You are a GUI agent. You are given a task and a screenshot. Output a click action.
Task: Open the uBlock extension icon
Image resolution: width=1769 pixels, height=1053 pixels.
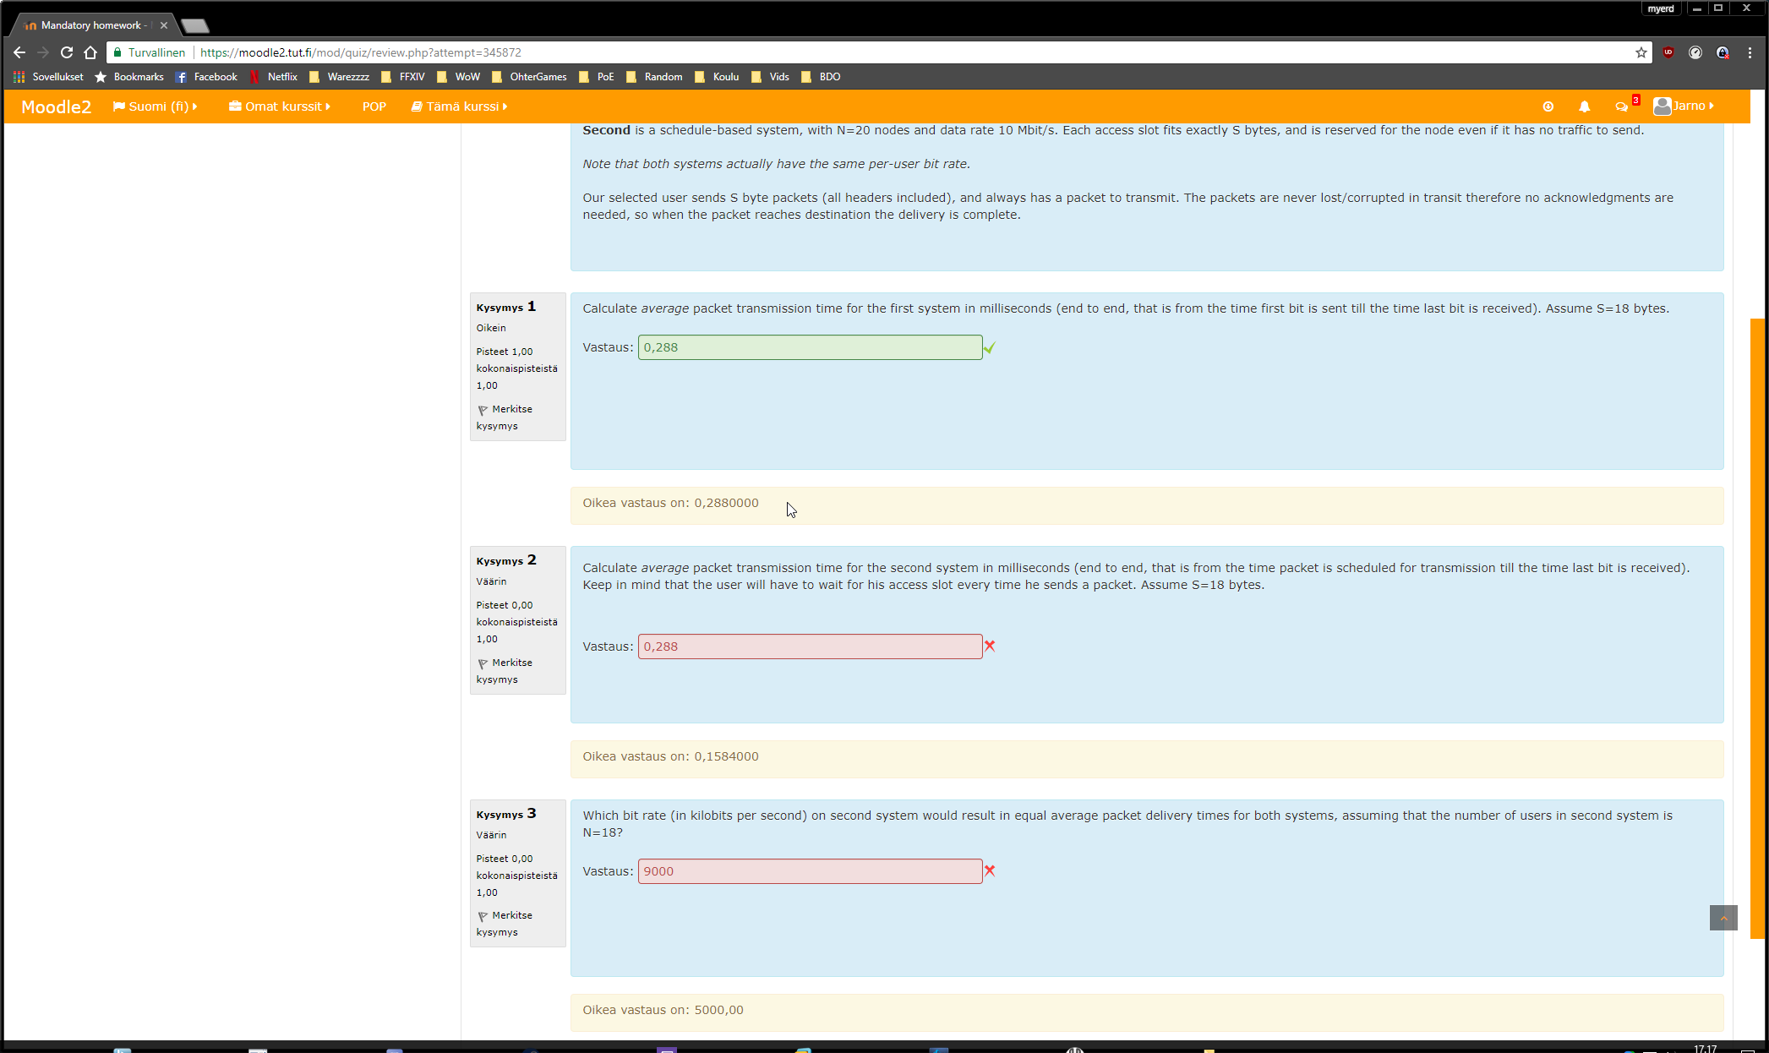pyautogui.click(x=1668, y=52)
